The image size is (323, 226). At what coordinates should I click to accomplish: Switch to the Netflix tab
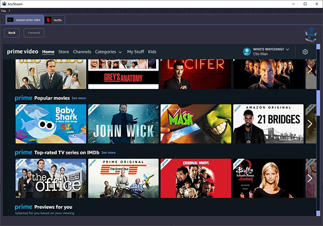tap(54, 20)
